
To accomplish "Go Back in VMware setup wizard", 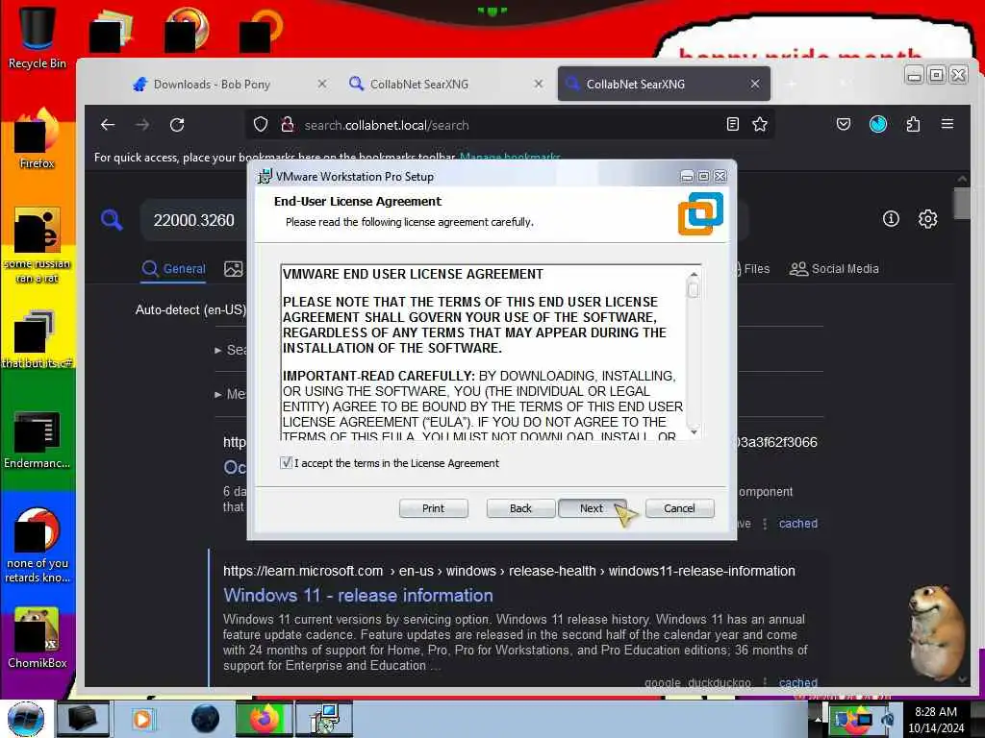I will click(x=520, y=508).
